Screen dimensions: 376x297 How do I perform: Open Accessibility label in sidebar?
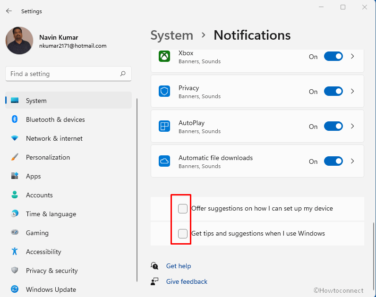pos(43,252)
